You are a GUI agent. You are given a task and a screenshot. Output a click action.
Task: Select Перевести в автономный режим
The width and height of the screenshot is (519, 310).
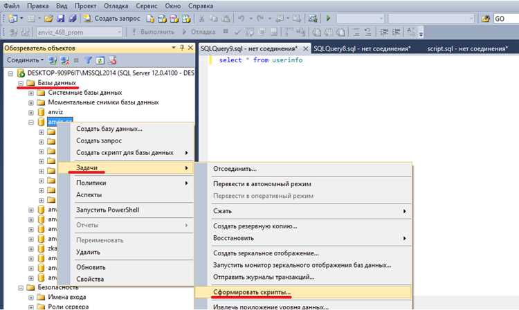[x=303, y=183]
